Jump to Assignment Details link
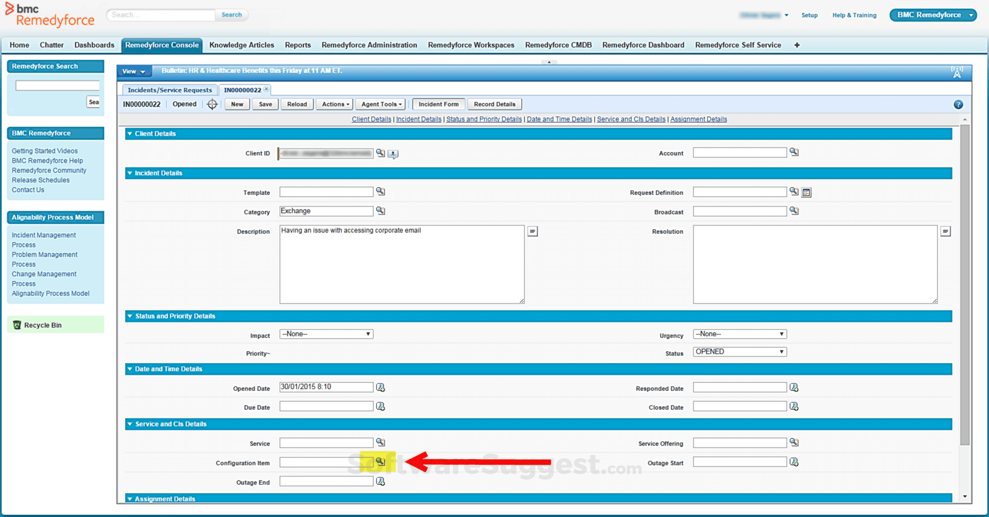Screen dimensions: 989x517 point(699,119)
